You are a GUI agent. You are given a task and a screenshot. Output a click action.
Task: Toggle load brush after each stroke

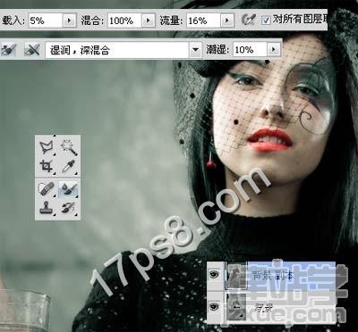coord(8,50)
